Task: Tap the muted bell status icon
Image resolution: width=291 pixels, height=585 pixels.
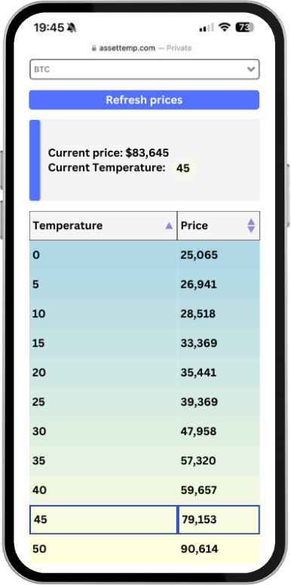Action: [x=72, y=27]
